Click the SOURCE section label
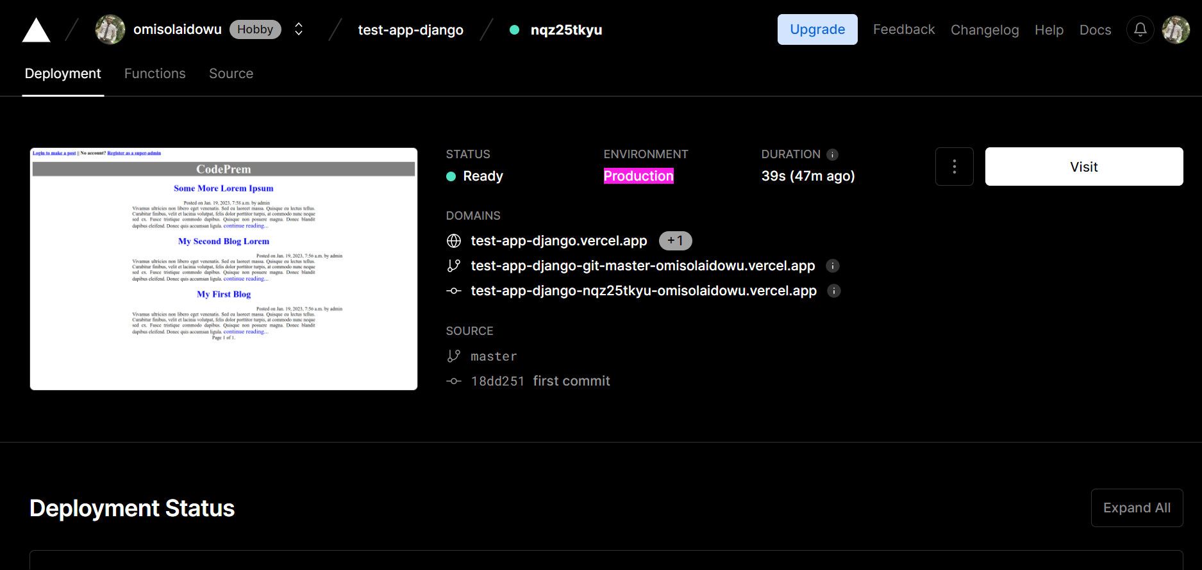This screenshot has height=570, width=1202. pyautogui.click(x=469, y=331)
